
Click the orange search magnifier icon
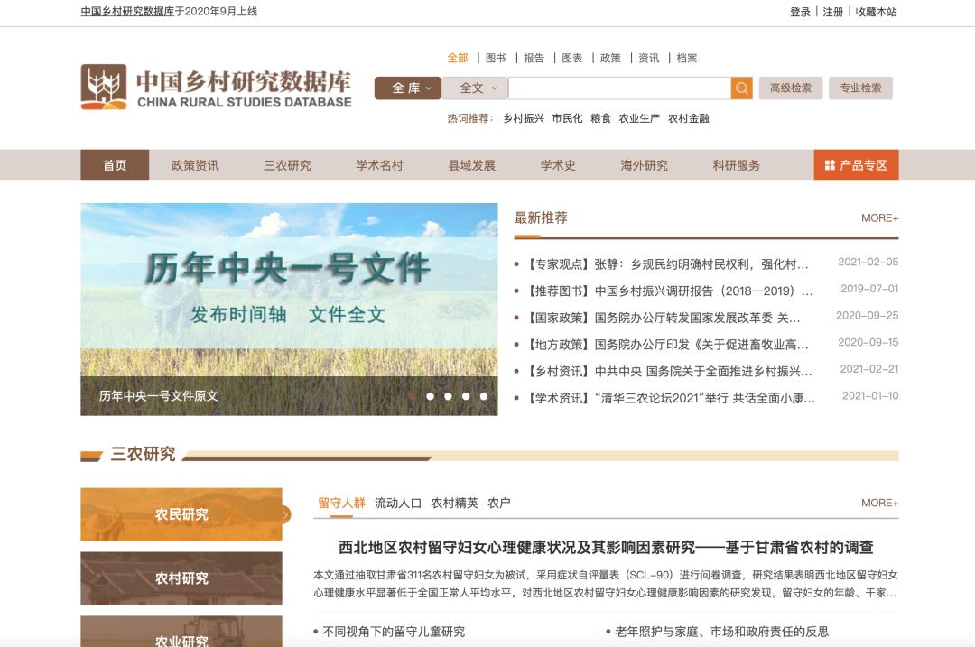click(741, 88)
